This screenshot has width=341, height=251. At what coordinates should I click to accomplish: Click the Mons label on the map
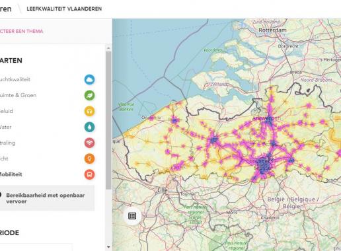pos(232,213)
